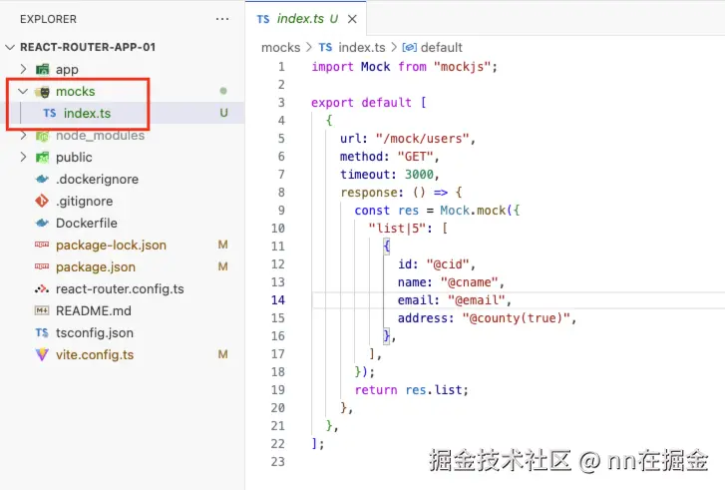Click the public folder icon
Image resolution: width=725 pixels, height=490 pixels.
[42, 158]
